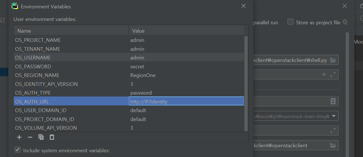Select the OS_AUTH_TYPE variable
Image resolution: width=363 pixels, height=157 pixels.
[33, 93]
